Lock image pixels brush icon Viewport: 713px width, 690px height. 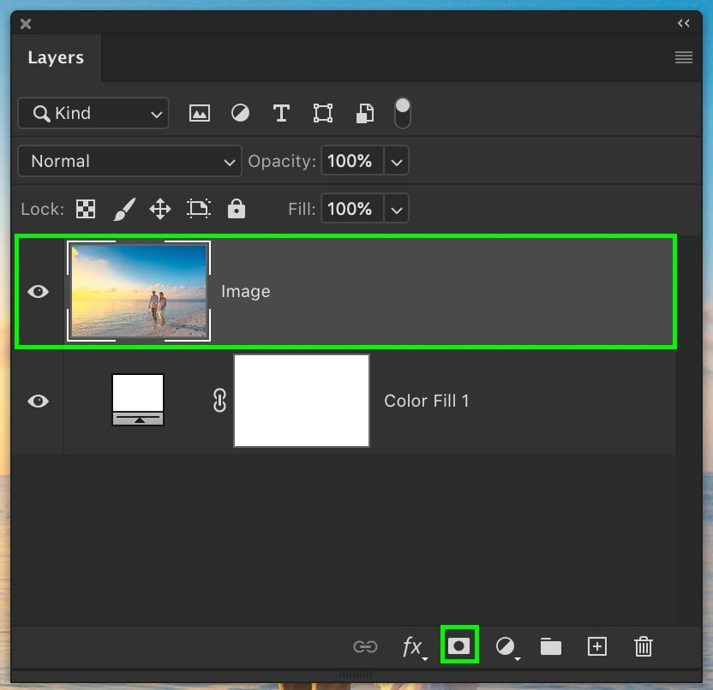point(124,209)
